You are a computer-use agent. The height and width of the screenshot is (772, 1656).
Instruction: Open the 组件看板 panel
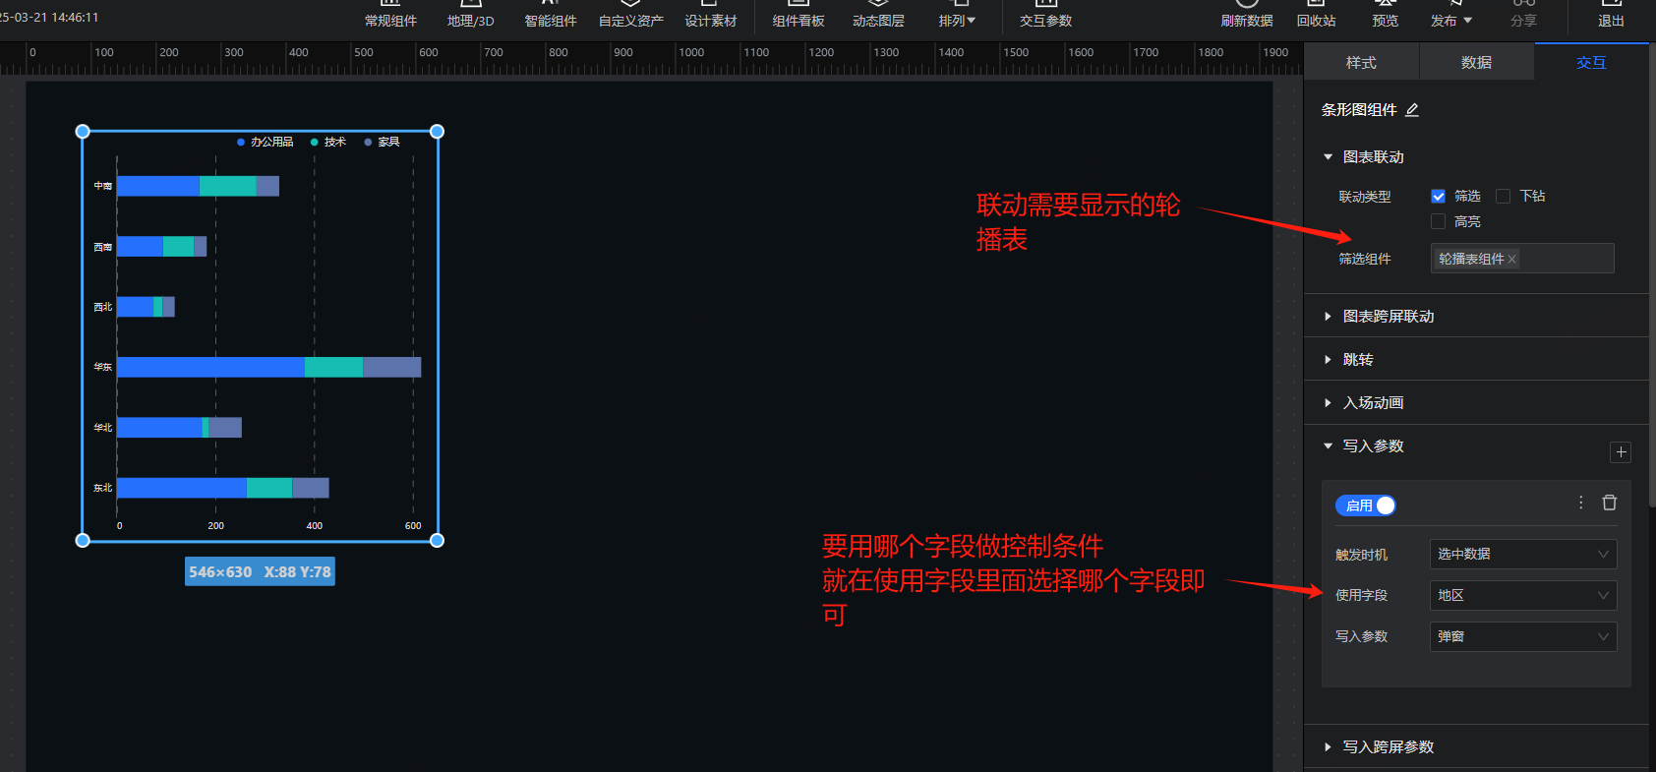tap(798, 15)
